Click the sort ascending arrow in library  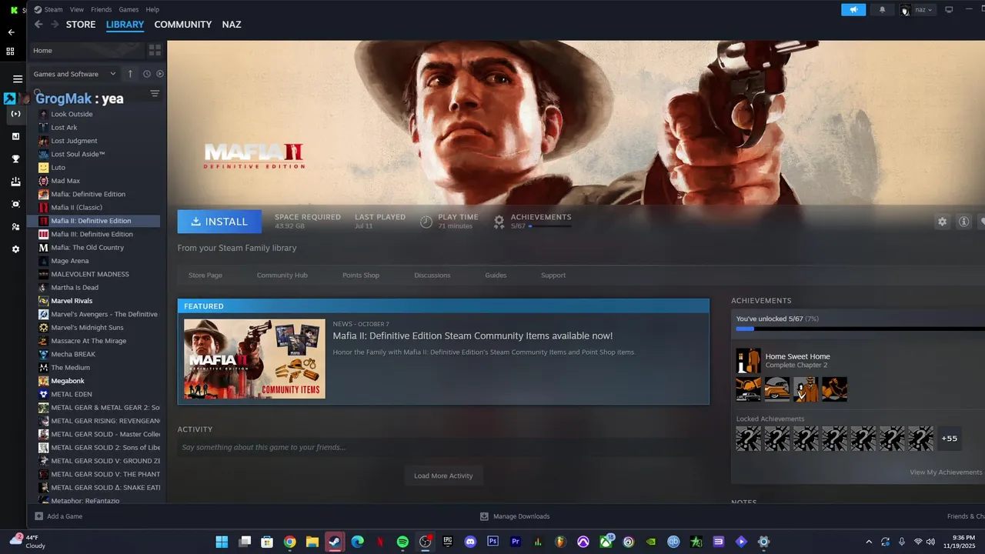(x=130, y=74)
